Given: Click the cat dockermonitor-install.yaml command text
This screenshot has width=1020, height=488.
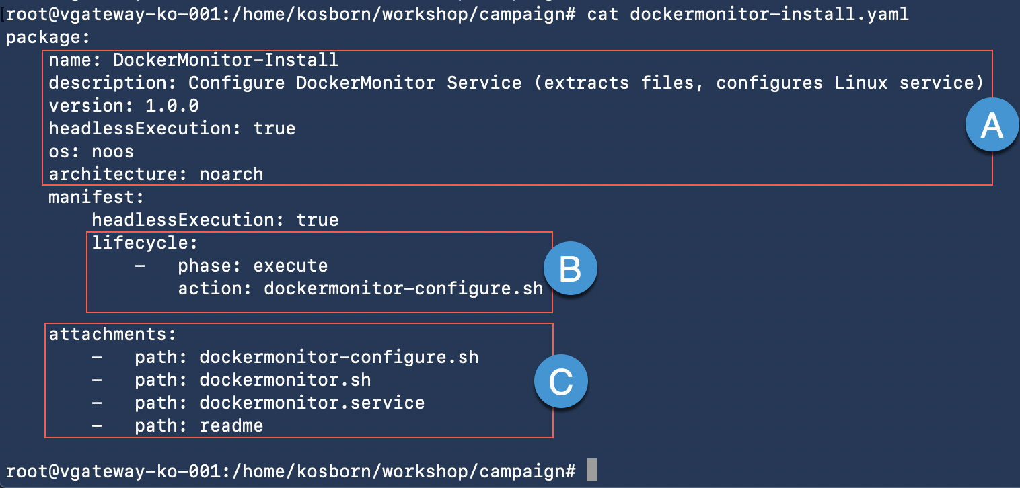Looking at the screenshot, I should [748, 14].
